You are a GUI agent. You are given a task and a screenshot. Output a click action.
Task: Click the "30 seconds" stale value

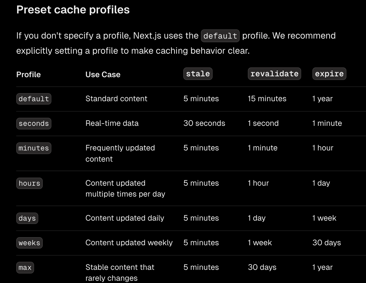(204, 123)
